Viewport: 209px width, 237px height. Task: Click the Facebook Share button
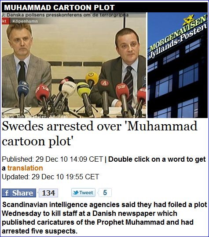tap(19, 193)
